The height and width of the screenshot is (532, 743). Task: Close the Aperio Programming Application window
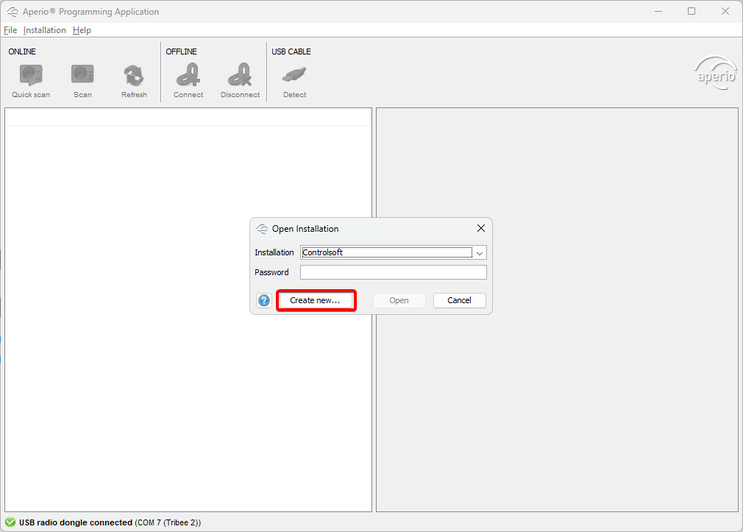[725, 11]
